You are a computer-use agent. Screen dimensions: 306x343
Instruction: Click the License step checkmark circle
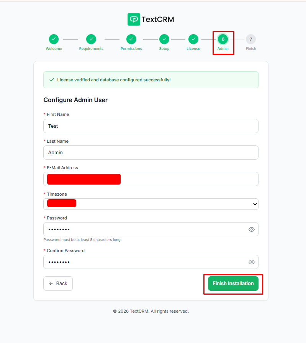(193, 39)
